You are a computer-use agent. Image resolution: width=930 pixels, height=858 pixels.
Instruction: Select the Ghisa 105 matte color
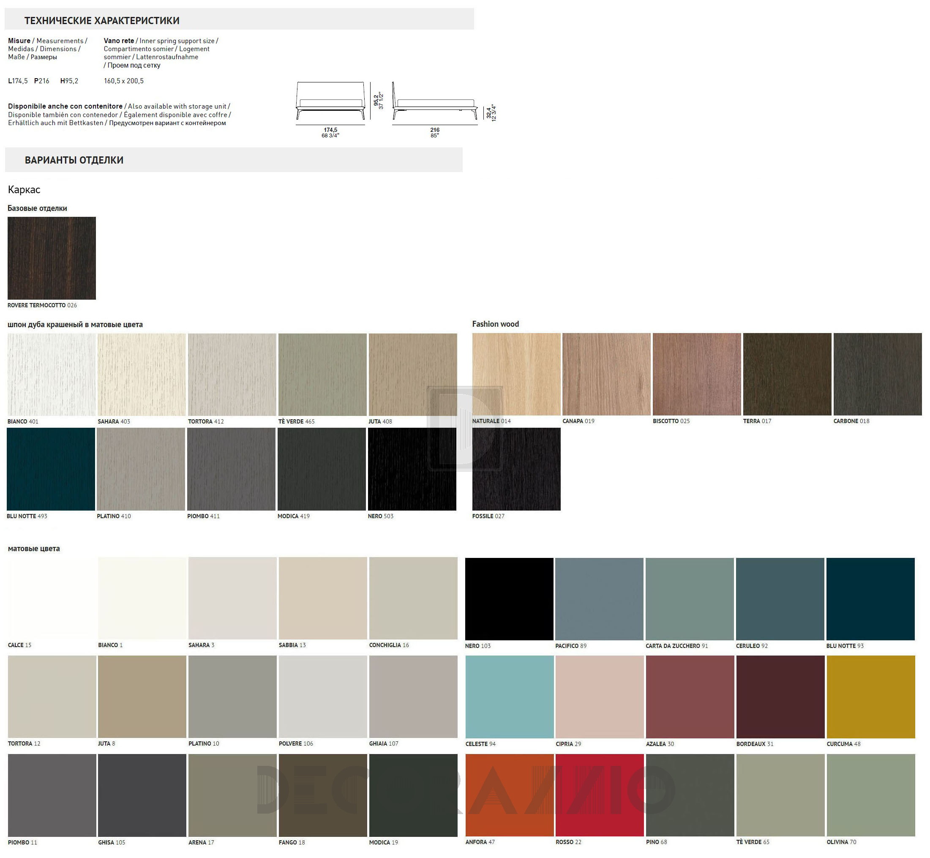[142, 795]
